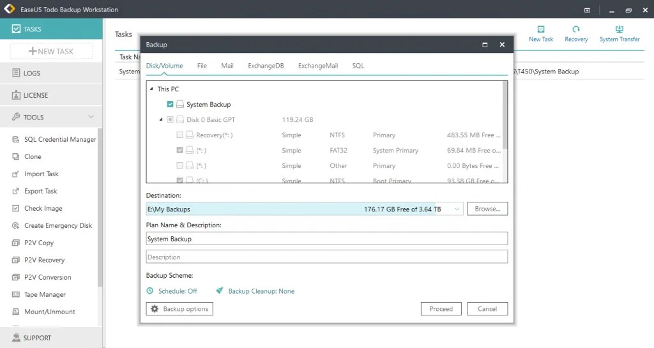Image resolution: width=654 pixels, height=348 pixels.
Task: Select the 483.55 MB Free recovery partition text
Action: click(473, 135)
